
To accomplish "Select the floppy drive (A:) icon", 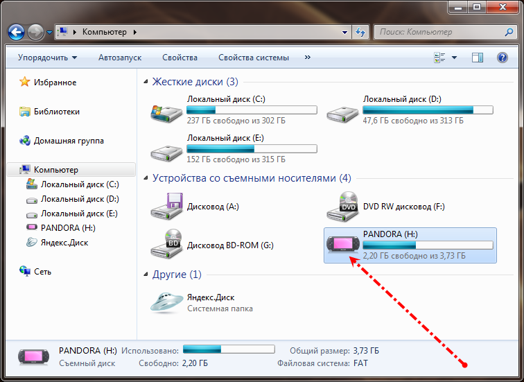I will (x=167, y=207).
